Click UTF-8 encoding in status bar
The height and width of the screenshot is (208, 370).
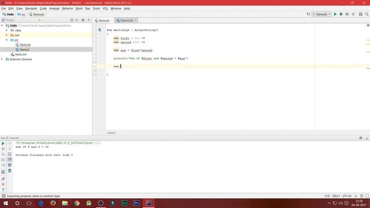[347, 196]
